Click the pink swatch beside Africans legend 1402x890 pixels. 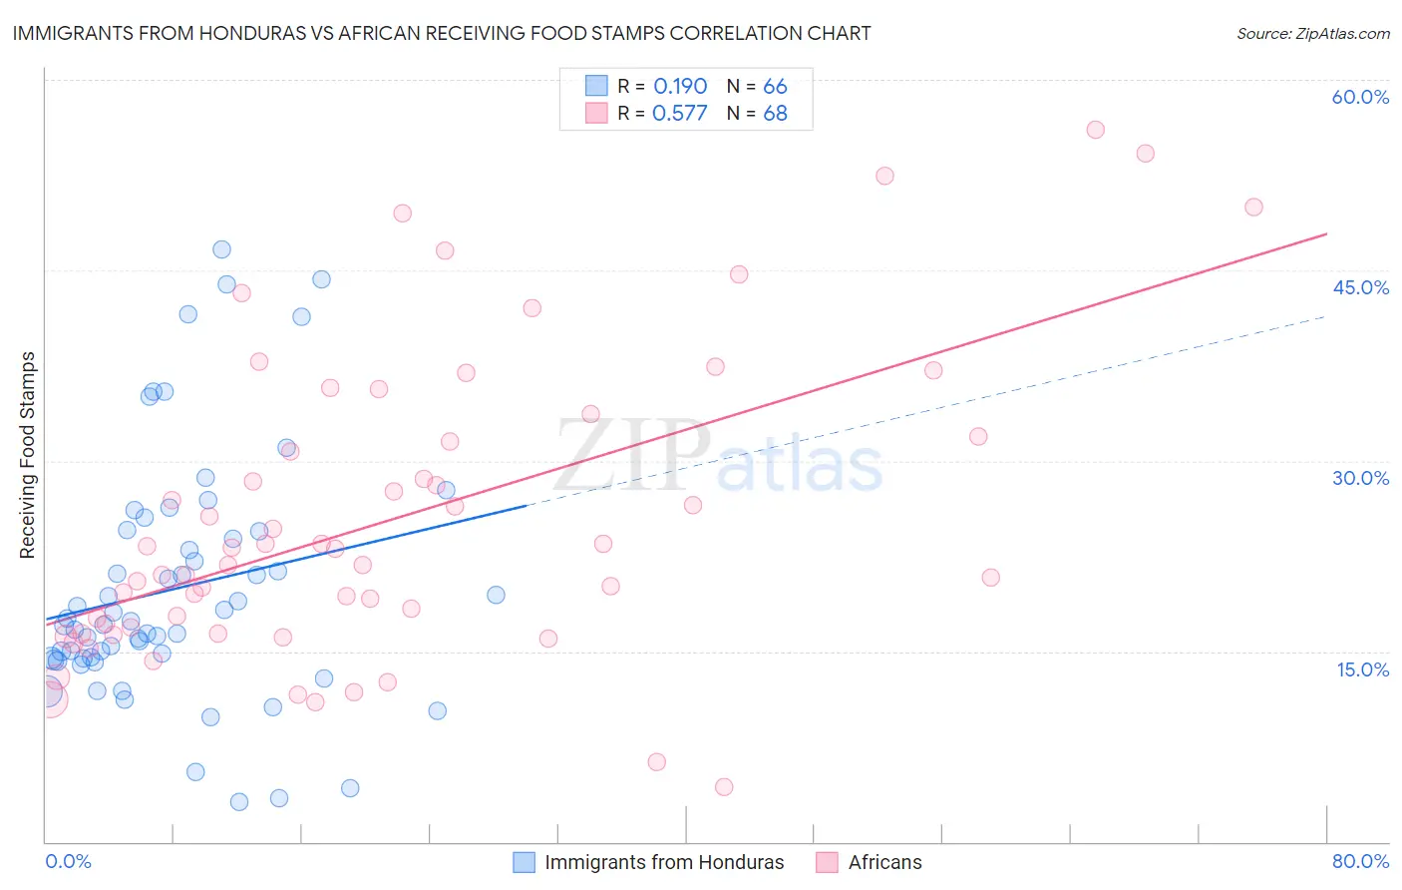[827, 862]
